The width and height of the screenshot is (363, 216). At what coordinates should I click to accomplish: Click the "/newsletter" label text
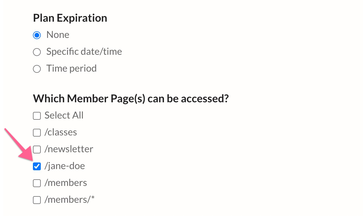tap(69, 149)
